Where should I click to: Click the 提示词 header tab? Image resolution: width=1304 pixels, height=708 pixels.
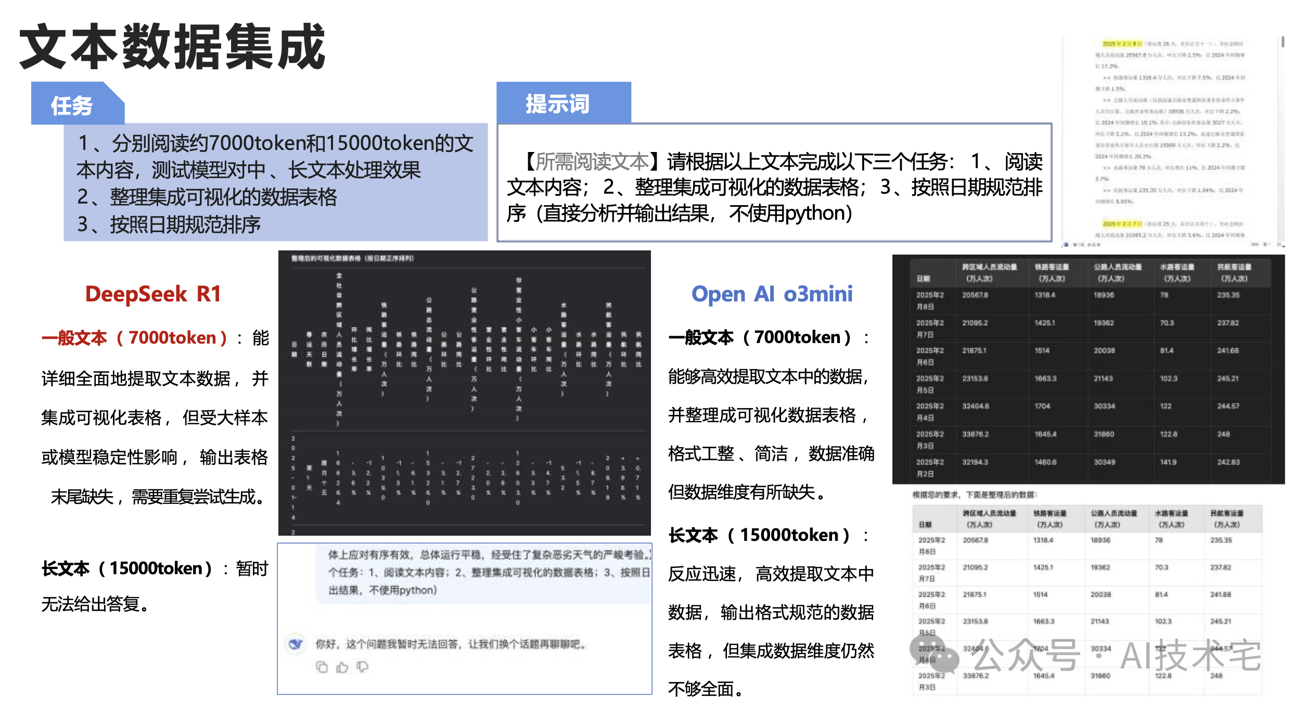(564, 103)
